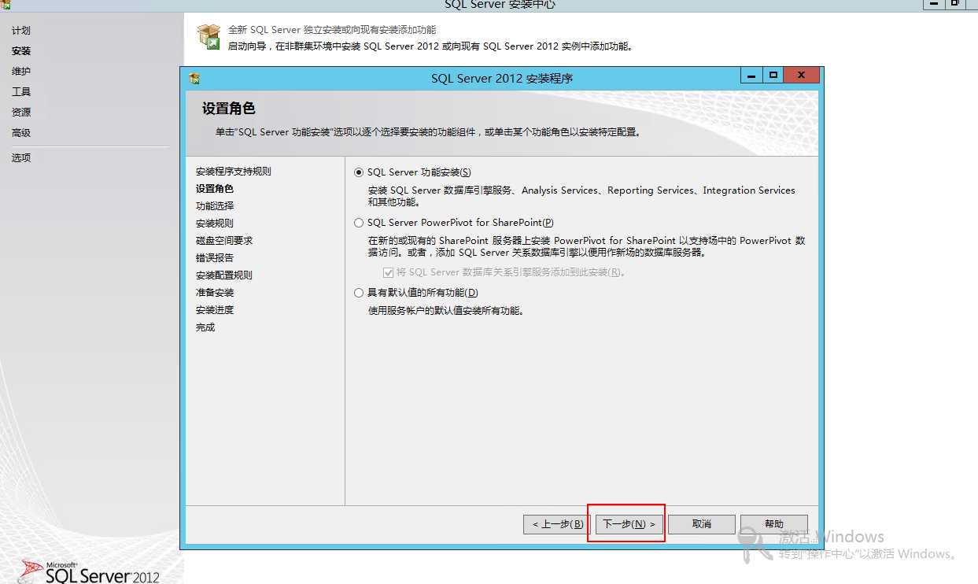Select 错误报告 step

(215, 258)
